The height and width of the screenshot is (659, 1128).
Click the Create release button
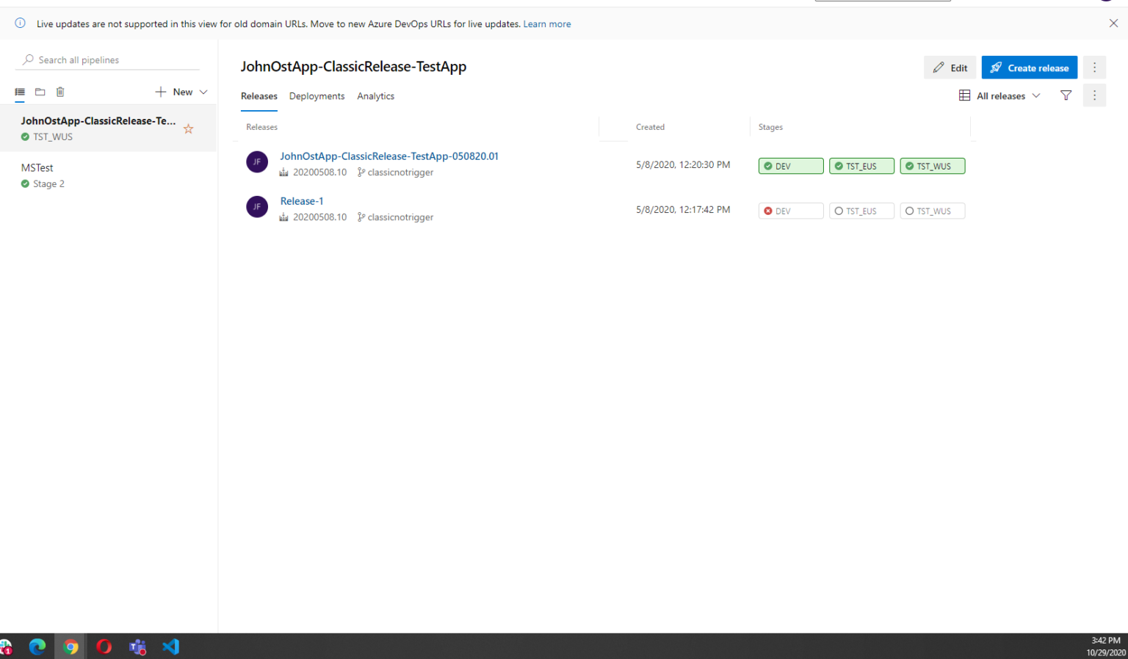1029,68
